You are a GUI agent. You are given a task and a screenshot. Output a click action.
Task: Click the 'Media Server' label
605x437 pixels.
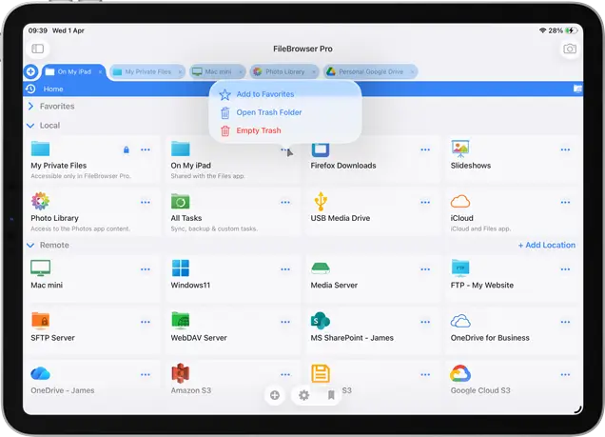coord(334,286)
